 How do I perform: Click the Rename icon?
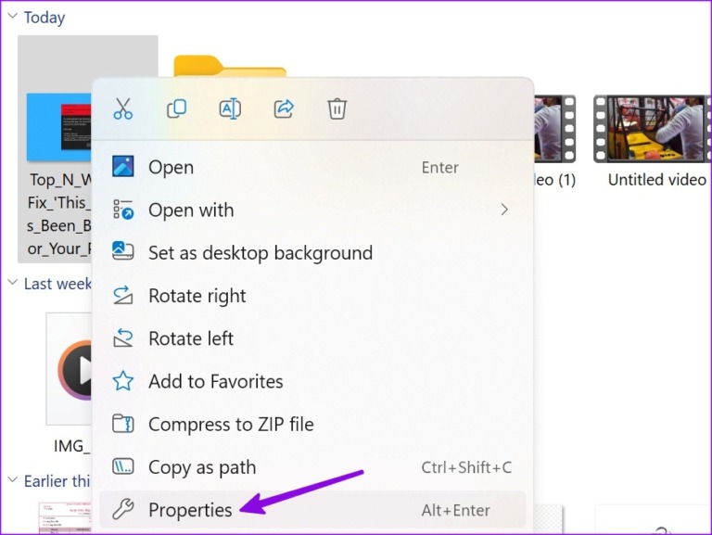point(230,109)
